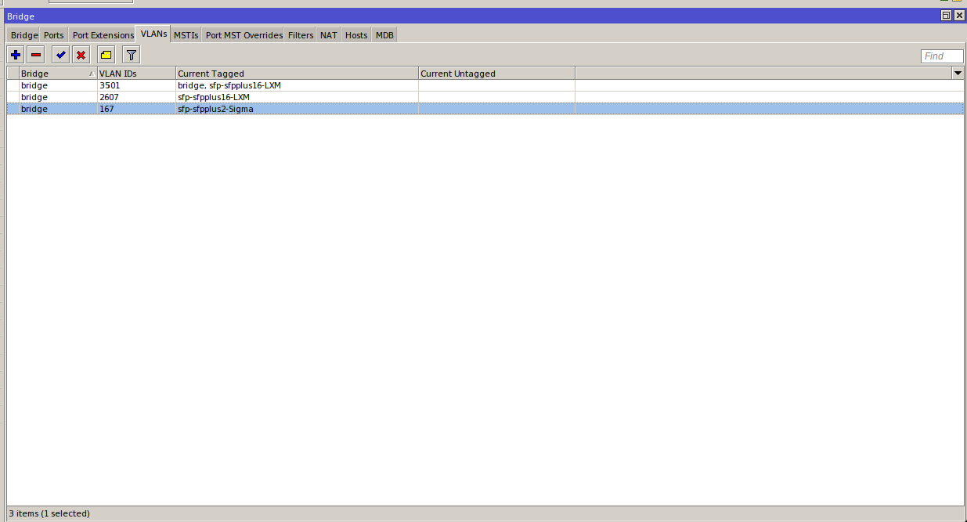
Task: Switch to the Bridge tab
Action: point(24,35)
